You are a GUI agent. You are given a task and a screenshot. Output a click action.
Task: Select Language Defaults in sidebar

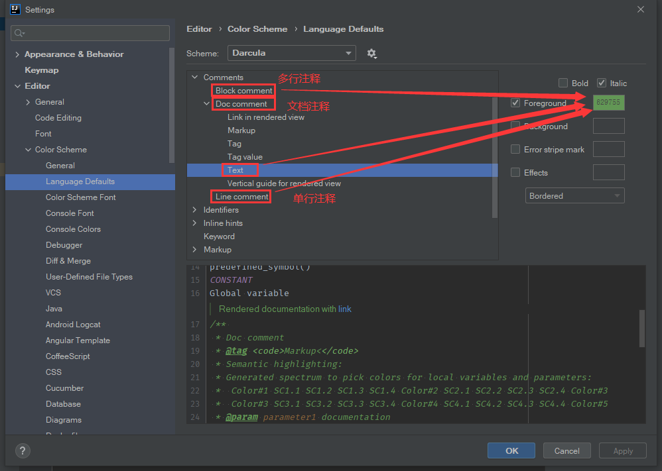[x=90, y=182]
